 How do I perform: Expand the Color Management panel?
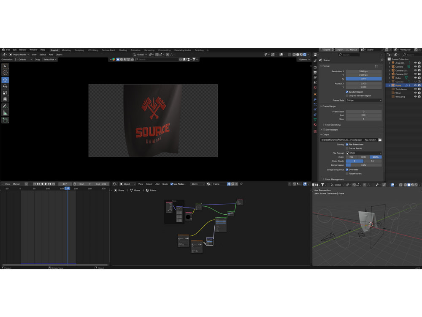(x=333, y=179)
